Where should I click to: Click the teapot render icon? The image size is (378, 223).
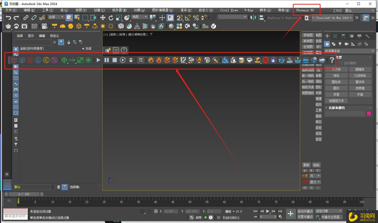[x=8, y=26]
